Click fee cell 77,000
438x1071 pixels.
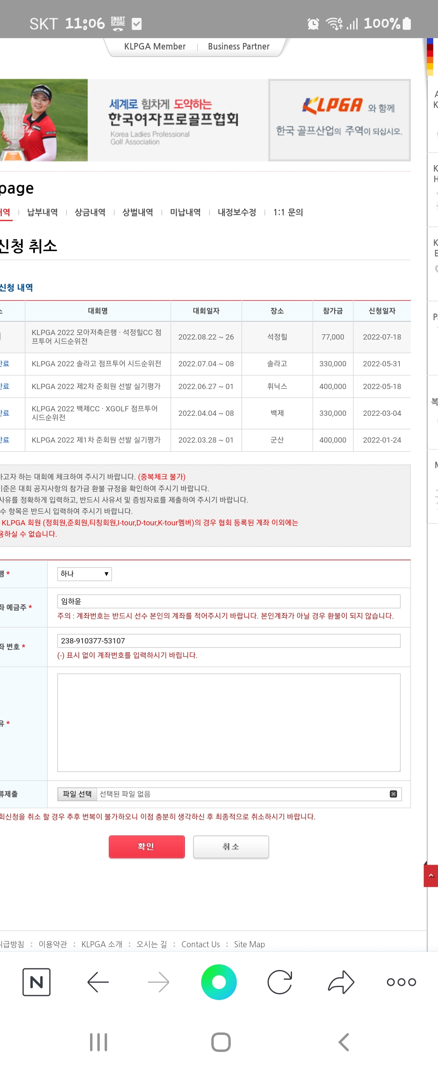[333, 337]
